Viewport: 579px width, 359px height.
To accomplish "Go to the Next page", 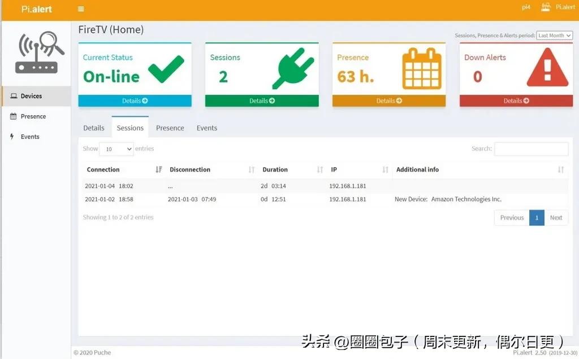I will [556, 217].
